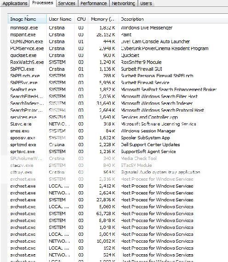
Task: Sort by User Name column header
Action: (x=60, y=19)
